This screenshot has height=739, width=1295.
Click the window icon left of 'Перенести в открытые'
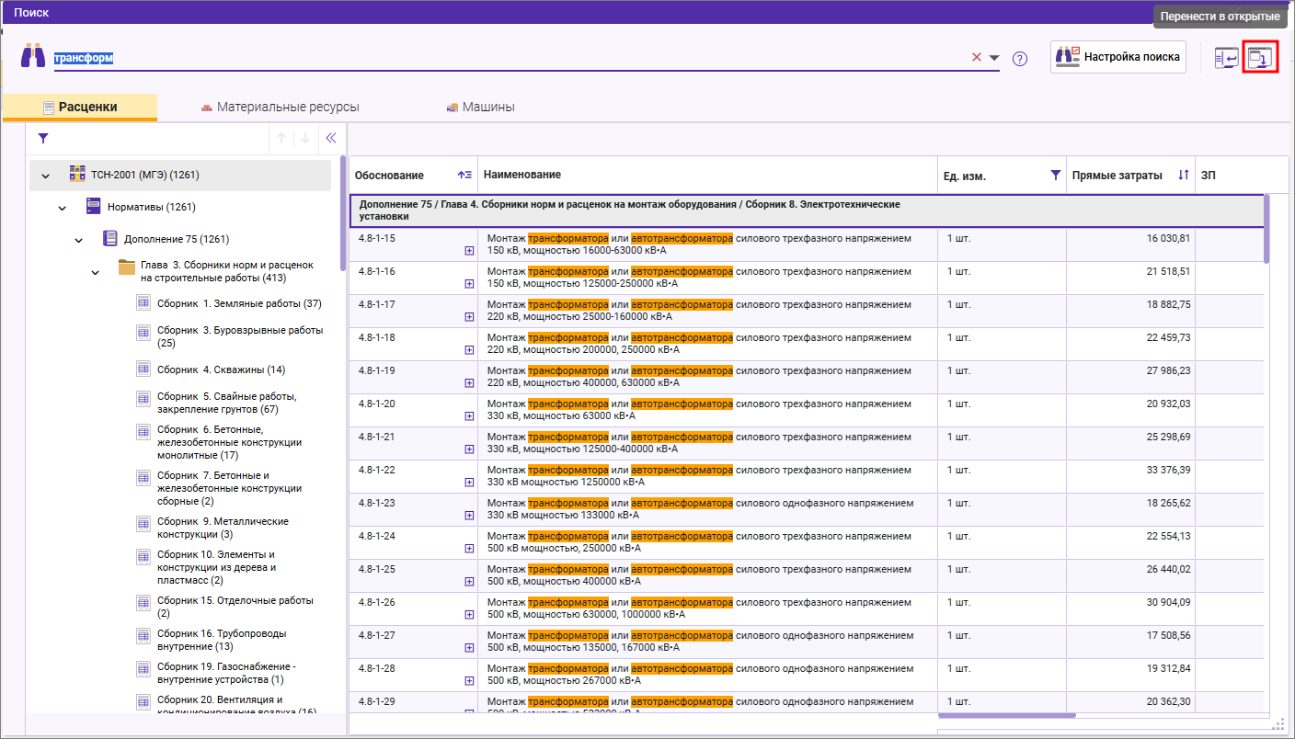pos(1226,58)
